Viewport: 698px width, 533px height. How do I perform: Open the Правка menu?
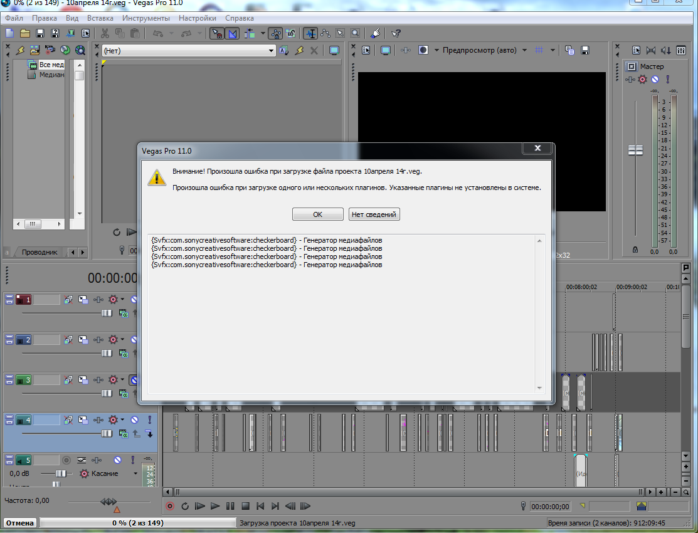45,18
